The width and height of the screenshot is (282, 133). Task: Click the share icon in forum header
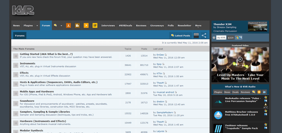coord(204,35)
